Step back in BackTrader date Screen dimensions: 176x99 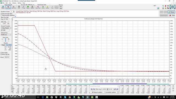[92, 89]
